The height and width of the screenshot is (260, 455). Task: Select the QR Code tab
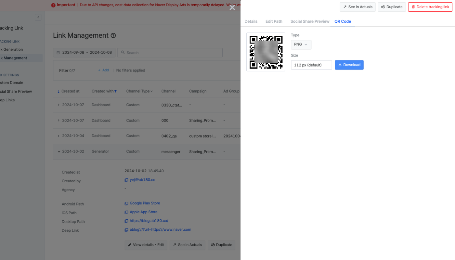pos(343,21)
